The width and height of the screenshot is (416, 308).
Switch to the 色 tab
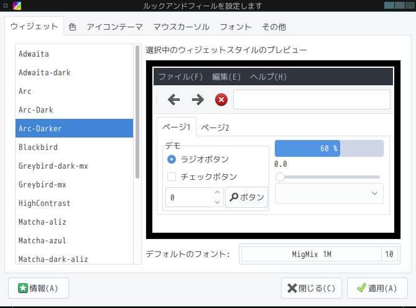coord(72,27)
